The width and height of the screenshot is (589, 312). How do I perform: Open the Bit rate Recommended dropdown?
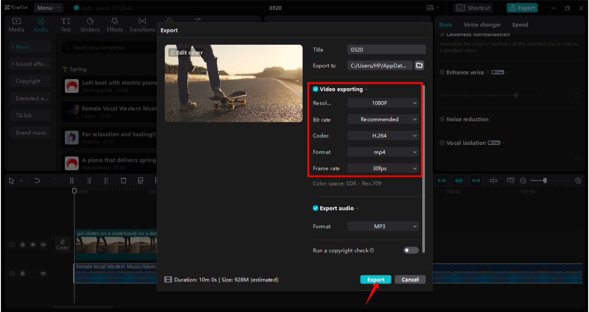pos(383,119)
